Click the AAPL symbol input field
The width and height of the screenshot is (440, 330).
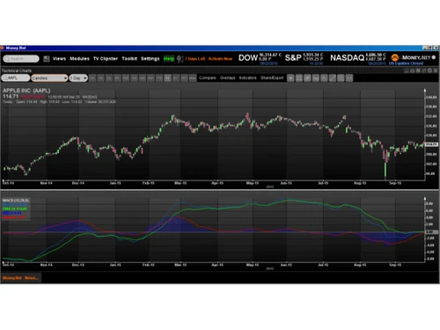(x=16, y=78)
